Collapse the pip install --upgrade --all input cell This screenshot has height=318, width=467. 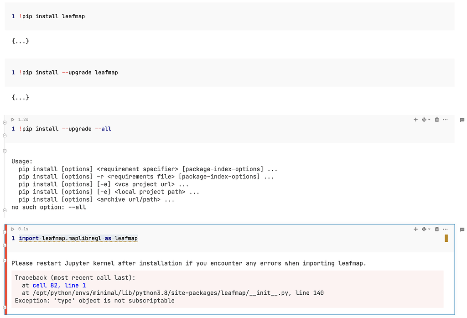5,122
